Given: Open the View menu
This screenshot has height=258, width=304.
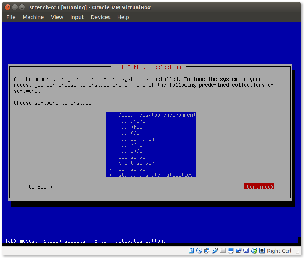Looking at the screenshot, I should point(57,17).
